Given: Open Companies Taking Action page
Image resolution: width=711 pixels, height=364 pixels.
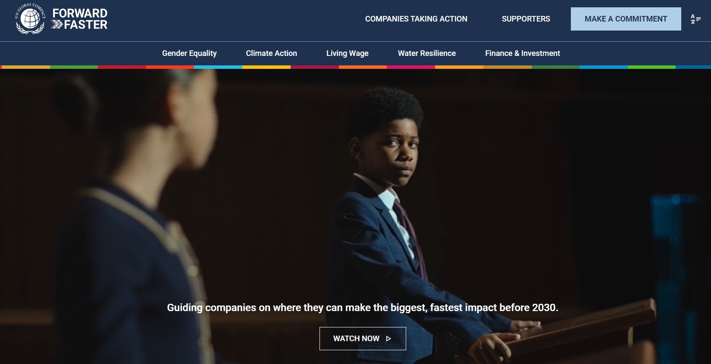Looking at the screenshot, I should [x=416, y=19].
